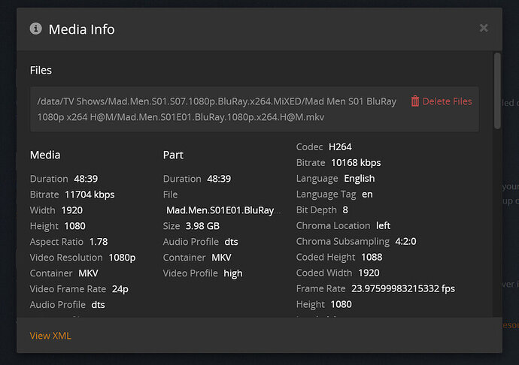
Task: Click the stream Height value 1080
Action: [341, 304]
